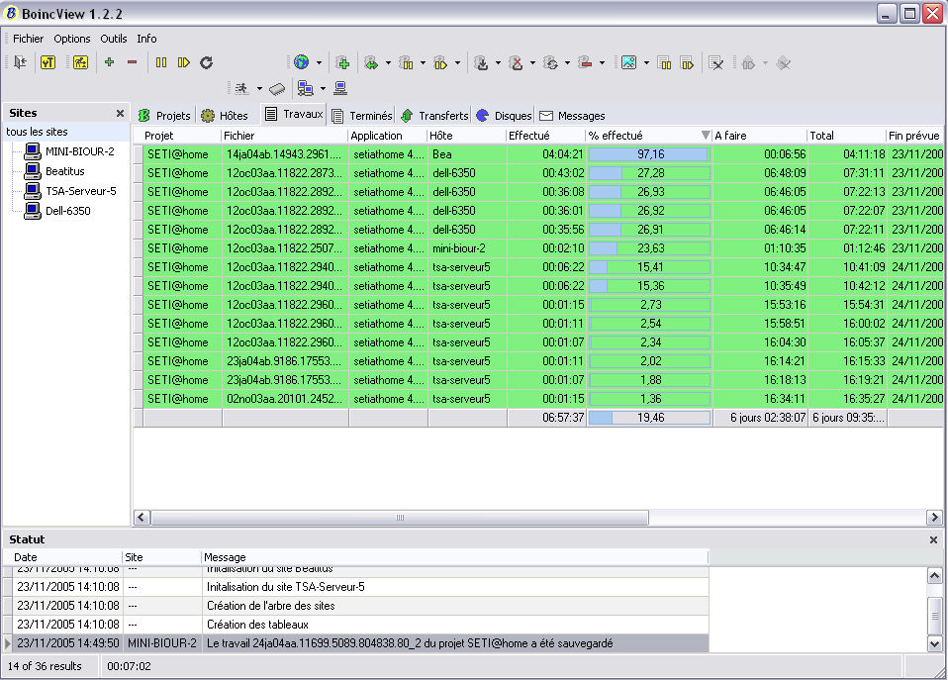Screen dimensions: 948x680
Task: Click the 27,28 progress bar
Action: [x=649, y=173]
